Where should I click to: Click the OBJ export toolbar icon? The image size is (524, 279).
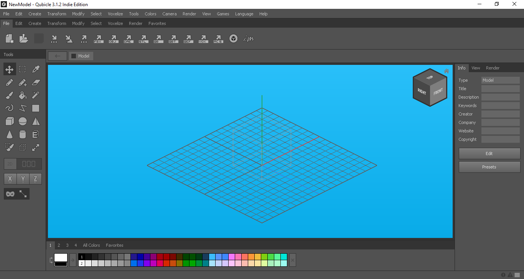point(114,38)
